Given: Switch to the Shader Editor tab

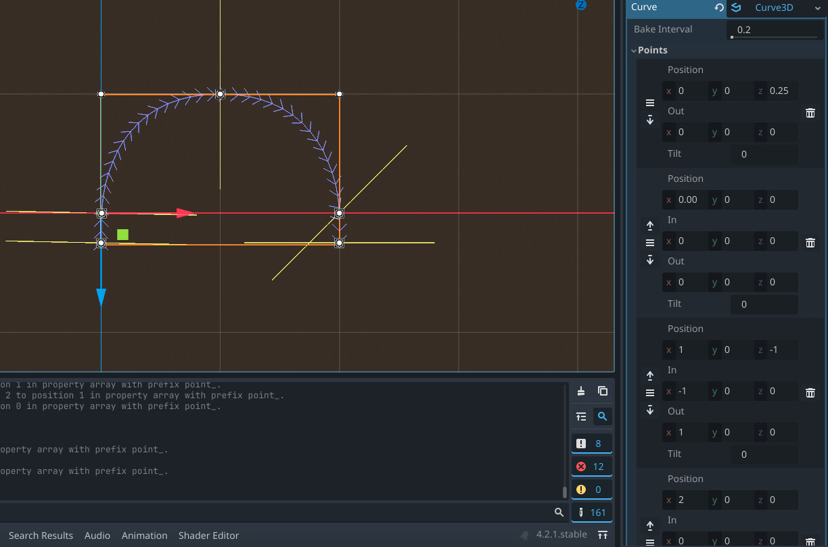Looking at the screenshot, I should tap(208, 536).
